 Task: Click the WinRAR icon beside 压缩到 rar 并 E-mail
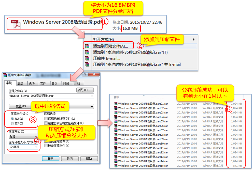87,64
